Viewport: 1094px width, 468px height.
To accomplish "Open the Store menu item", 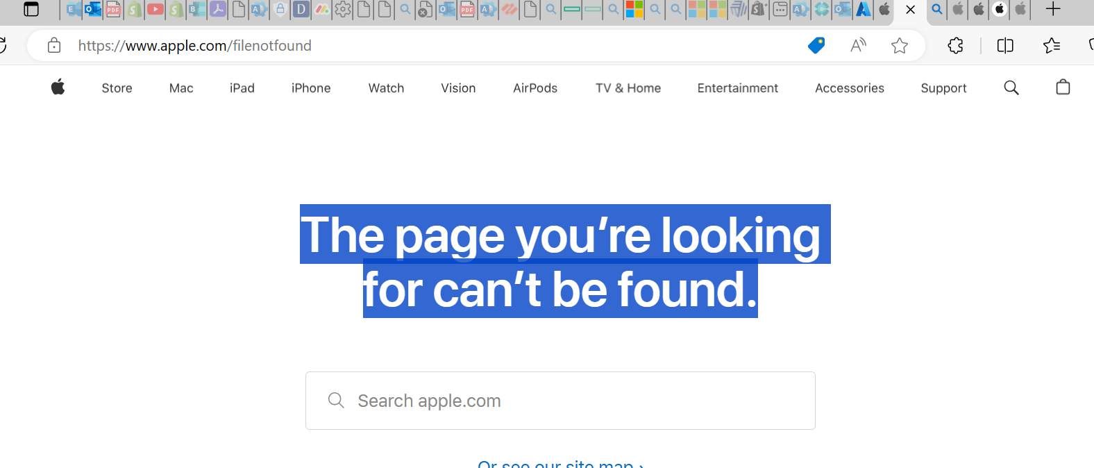I will pyautogui.click(x=117, y=88).
